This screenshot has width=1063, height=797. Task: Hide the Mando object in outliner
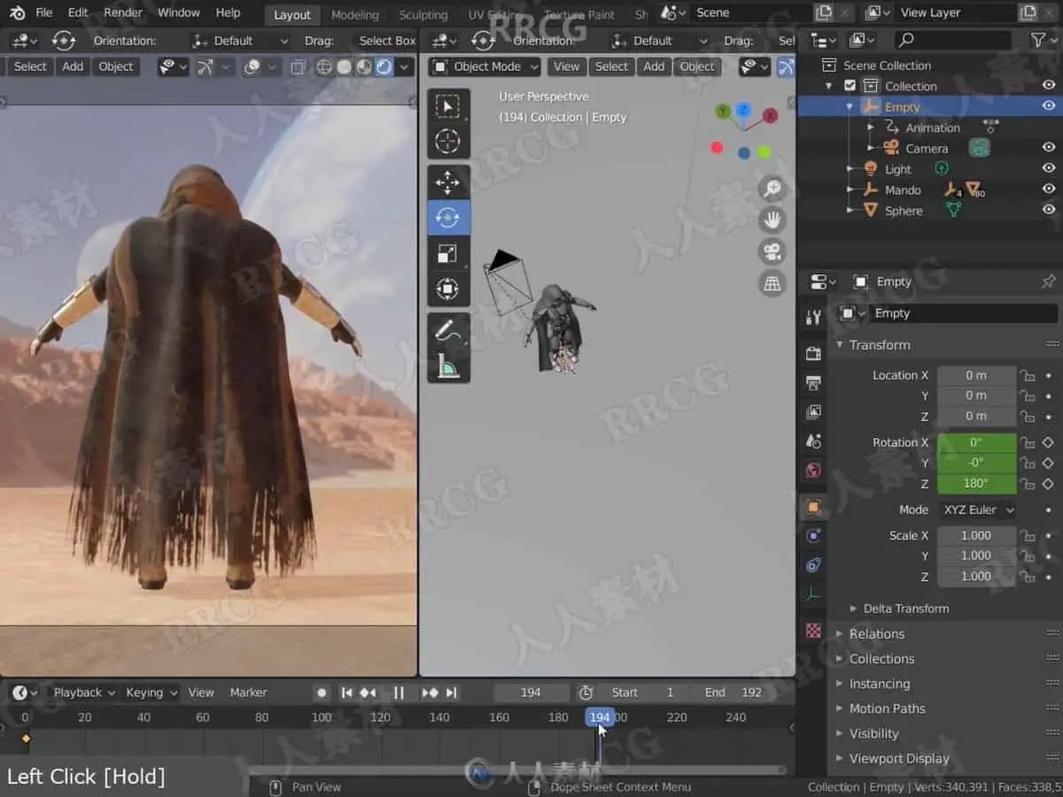[x=1049, y=190]
